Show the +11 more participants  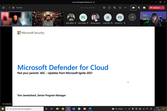pos(132,17)
